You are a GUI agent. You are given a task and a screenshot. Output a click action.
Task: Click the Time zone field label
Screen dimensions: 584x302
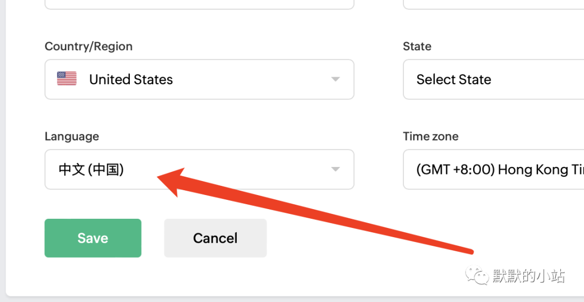[x=430, y=137]
